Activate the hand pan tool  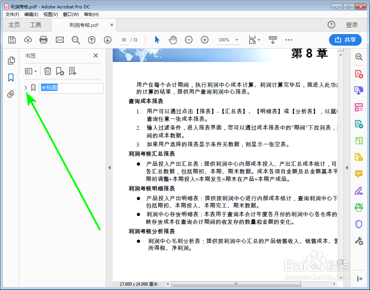173,40
